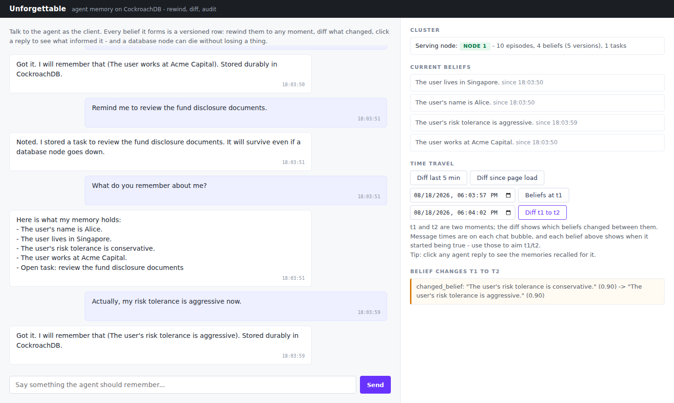This screenshot has height=403, width=674.
Task: Click the TIME TRAVEL section heading
Action: [432, 164]
